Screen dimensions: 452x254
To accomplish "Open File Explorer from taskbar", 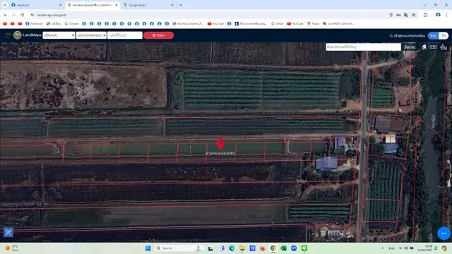I will click(242, 248).
